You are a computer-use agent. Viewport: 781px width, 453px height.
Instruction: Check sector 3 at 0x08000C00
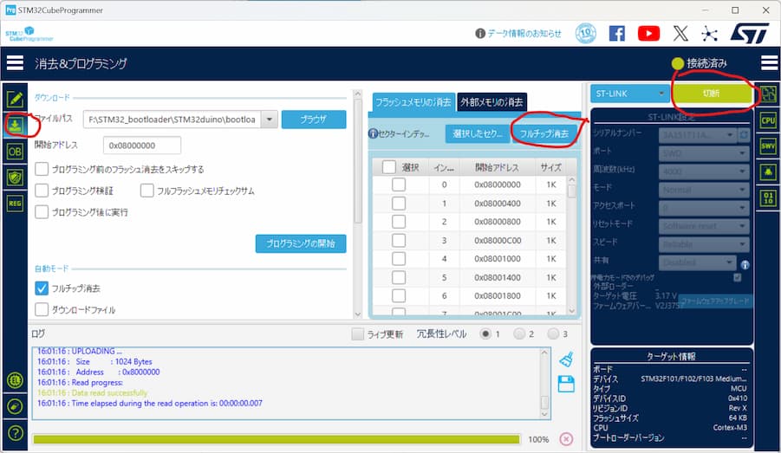399,241
